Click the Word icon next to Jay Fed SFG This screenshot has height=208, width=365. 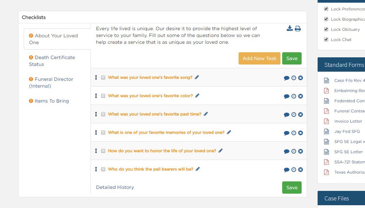[326, 131]
